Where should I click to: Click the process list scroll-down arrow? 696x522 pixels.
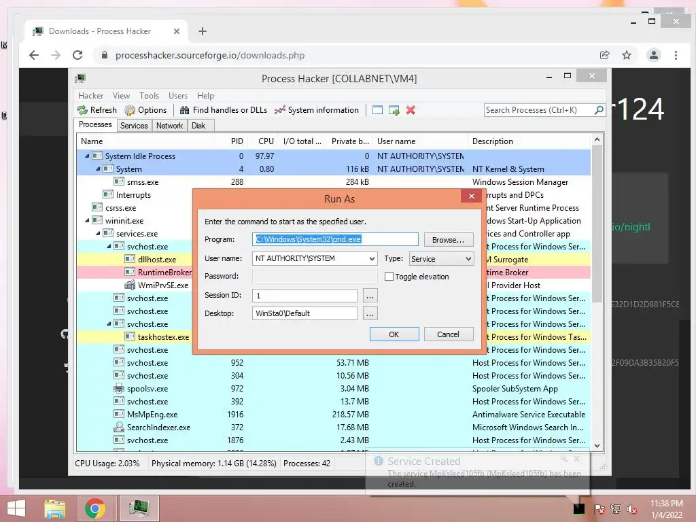[x=597, y=446]
